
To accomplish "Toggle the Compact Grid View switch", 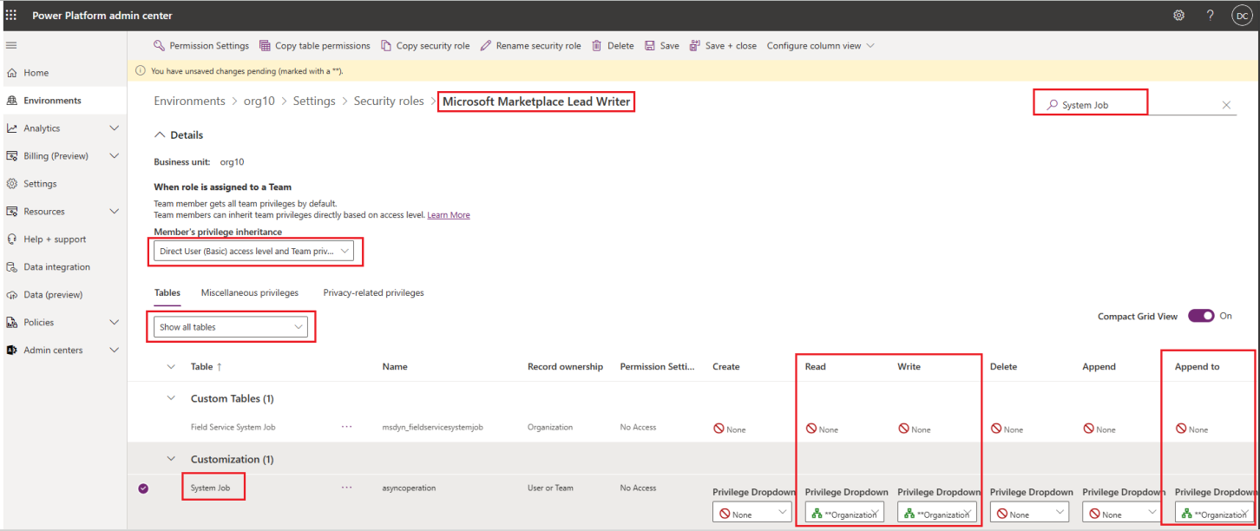I will click(1201, 316).
